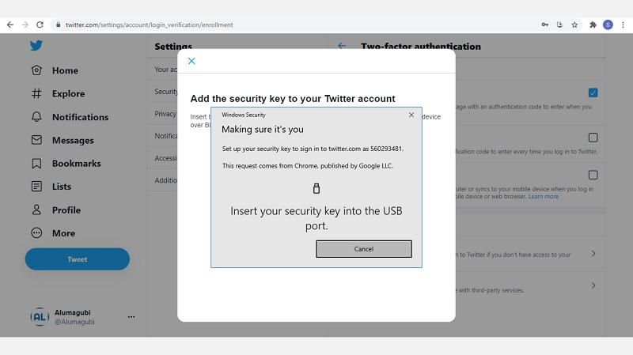Click the Bookmarks ribbon icon
The image size is (633, 355).
pos(36,164)
